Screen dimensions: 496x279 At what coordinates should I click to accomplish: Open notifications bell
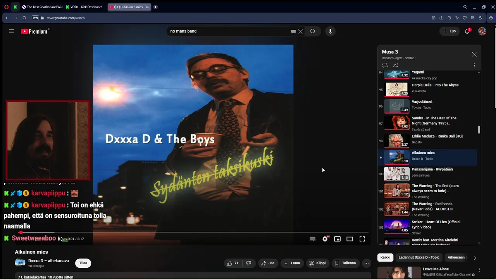pyautogui.click(x=467, y=31)
